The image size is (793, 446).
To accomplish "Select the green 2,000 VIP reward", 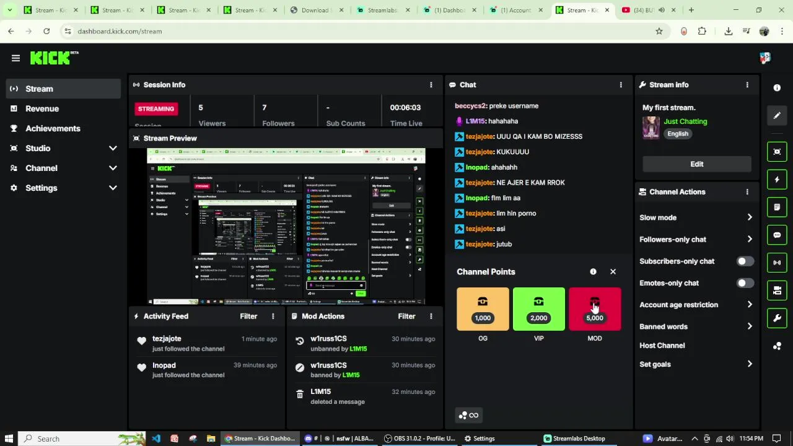I will point(538,309).
